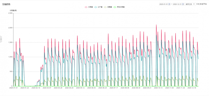Toggle the 转籍量 series in the legend
The width and height of the screenshot is (209, 96).
[x=108, y=7]
